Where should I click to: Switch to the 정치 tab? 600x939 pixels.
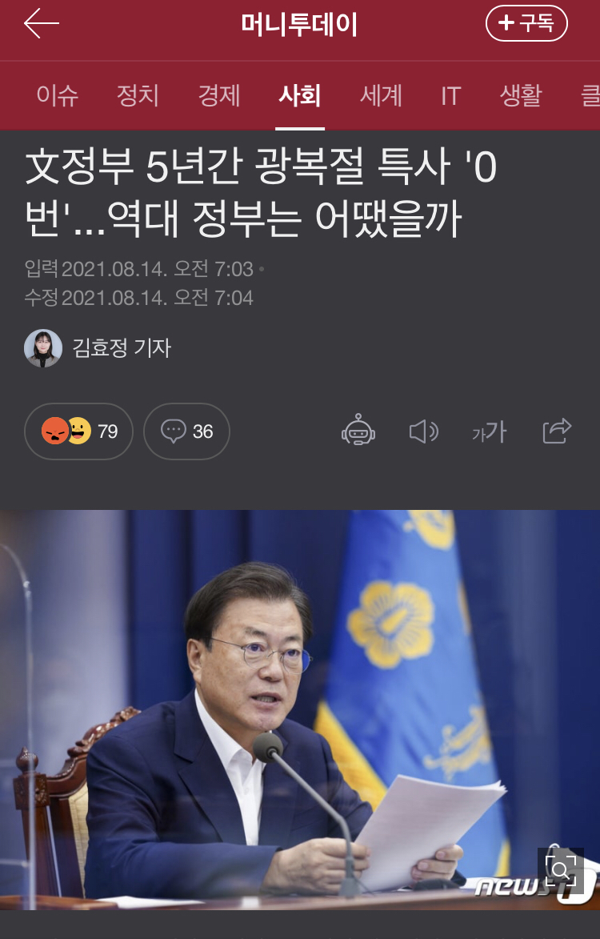tap(138, 96)
